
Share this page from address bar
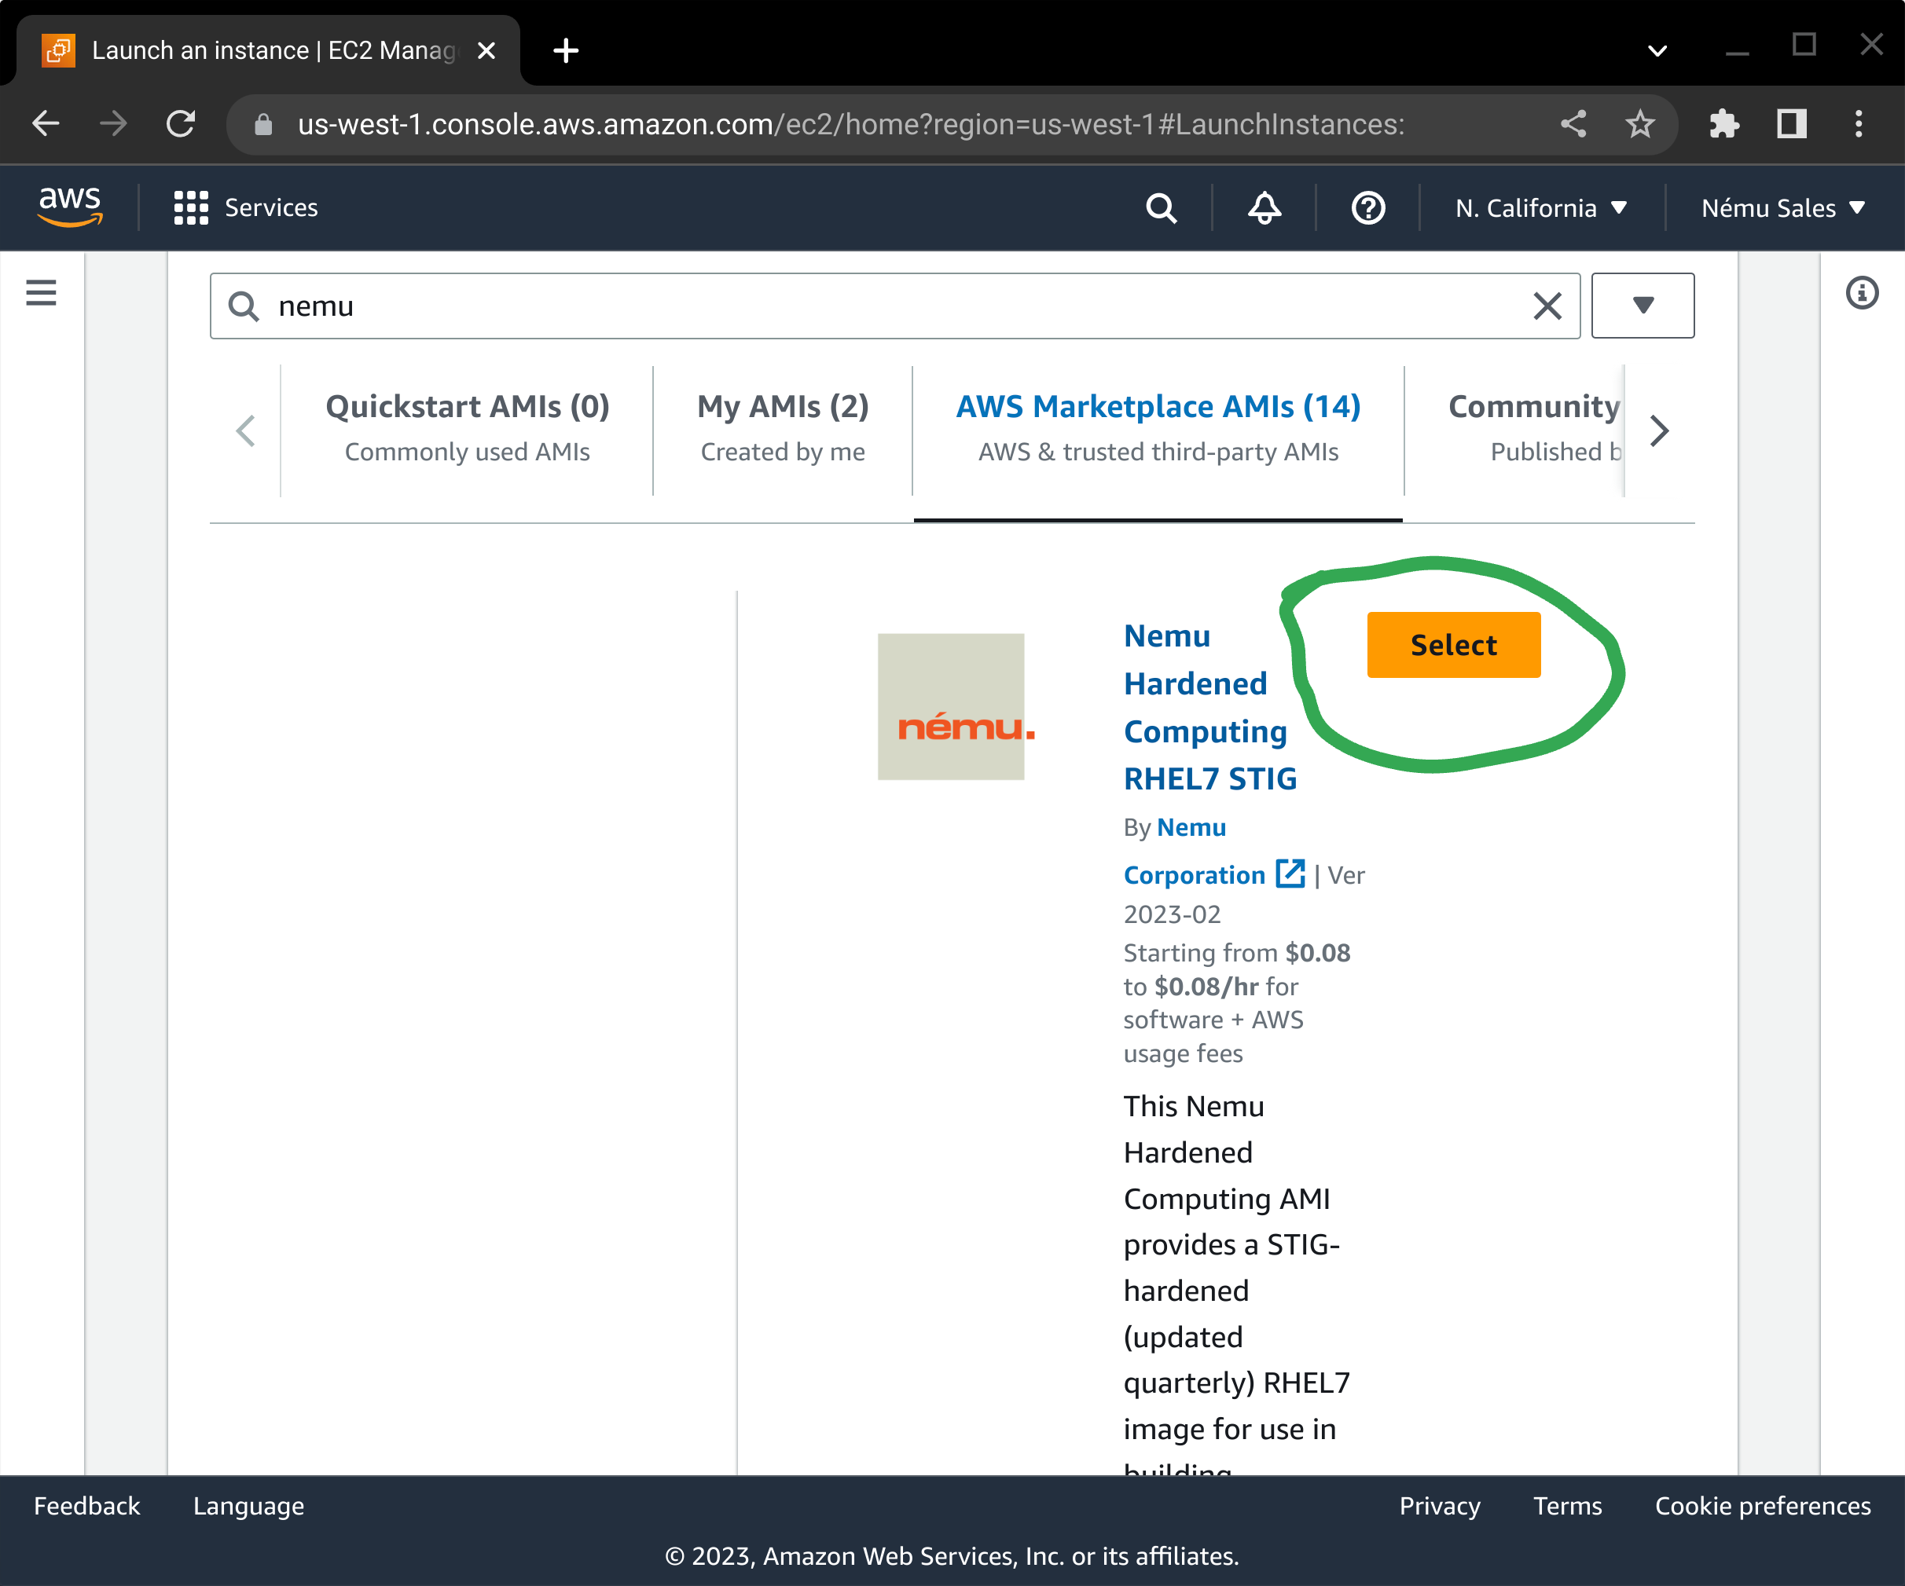(x=1573, y=123)
